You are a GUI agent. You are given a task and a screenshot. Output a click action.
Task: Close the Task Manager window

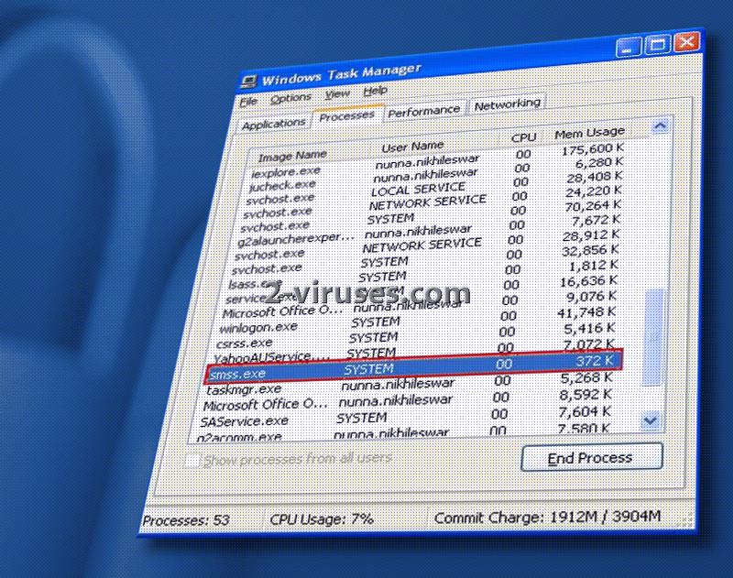[x=687, y=41]
